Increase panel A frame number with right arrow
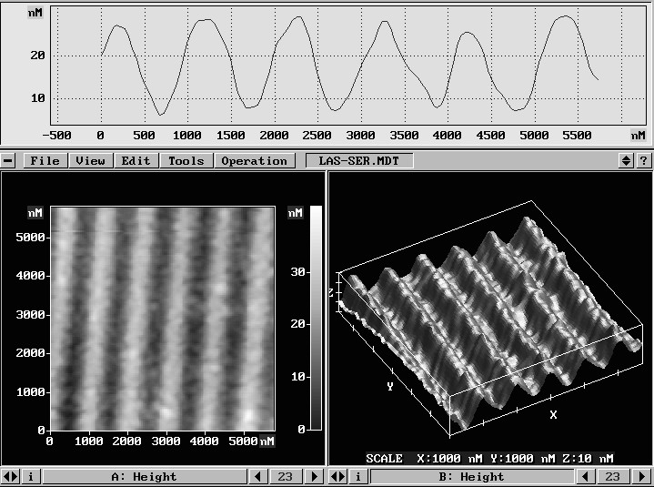Viewport: 654px width, 487px height. [x=315, y=476]
